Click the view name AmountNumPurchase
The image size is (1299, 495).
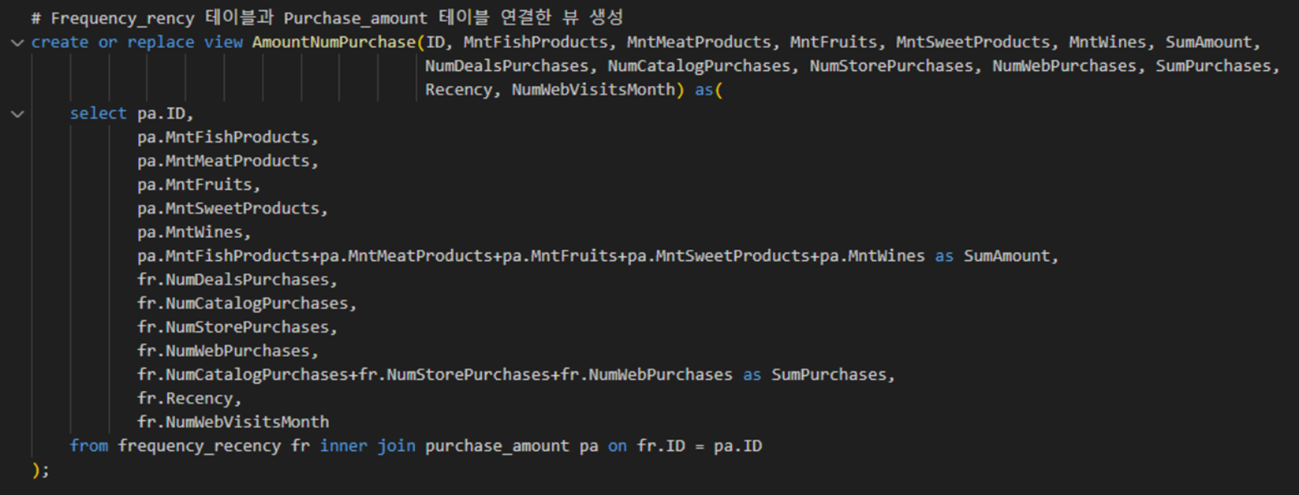(334, 43)
